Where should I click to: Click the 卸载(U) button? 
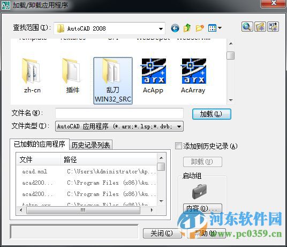point(202,162)
